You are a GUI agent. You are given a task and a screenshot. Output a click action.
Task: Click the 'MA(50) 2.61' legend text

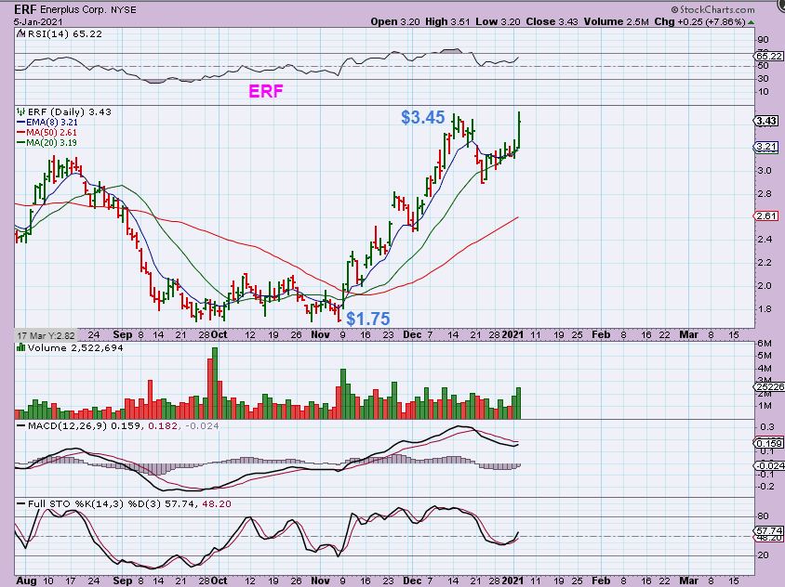point(51,133)
